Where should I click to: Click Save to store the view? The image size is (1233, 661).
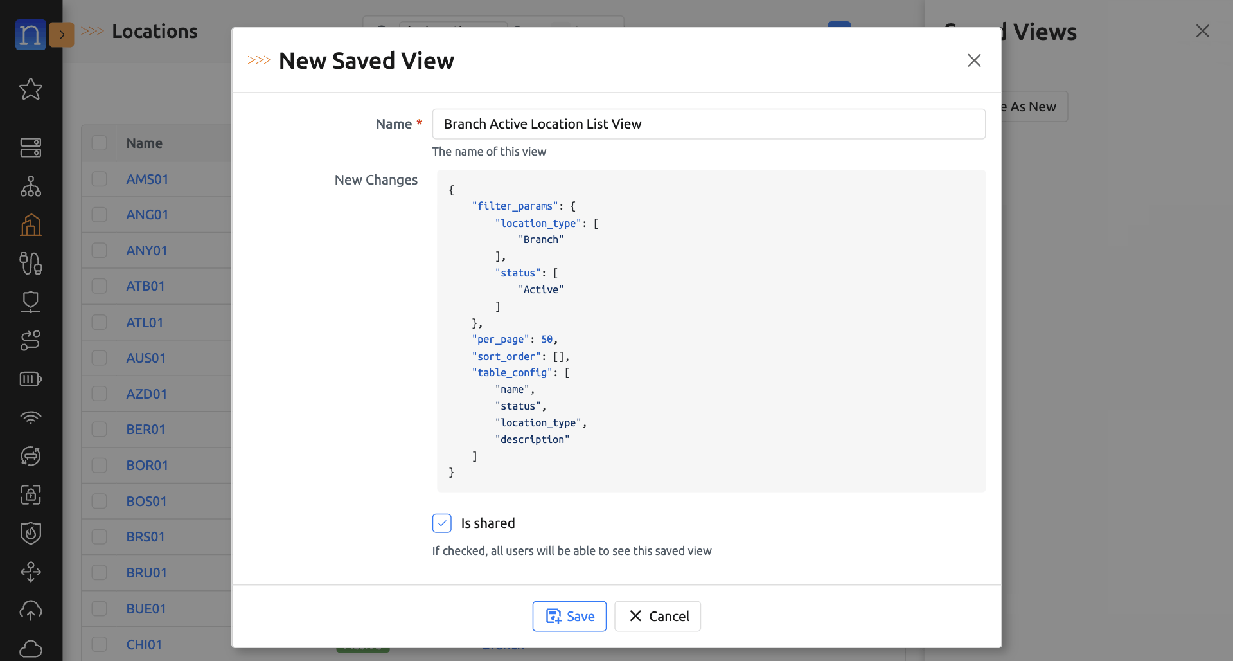569,616
